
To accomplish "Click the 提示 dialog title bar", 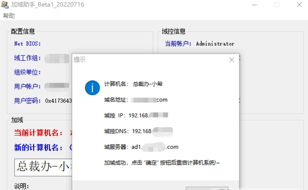I will (148, 59).
